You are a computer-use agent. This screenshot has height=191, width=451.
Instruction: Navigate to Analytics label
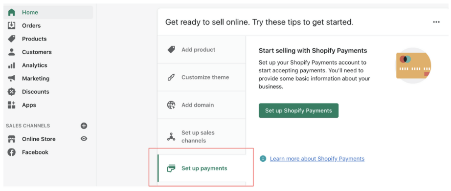(x=35, y=65)
